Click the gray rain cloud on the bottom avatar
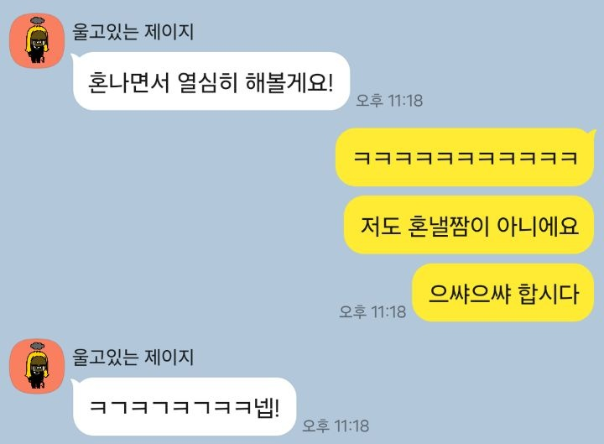This screenshot has height=444, width=604. 37,346
